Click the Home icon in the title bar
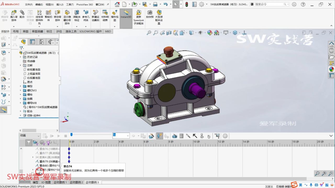The image size is (335, 188). tap(117, 4)
